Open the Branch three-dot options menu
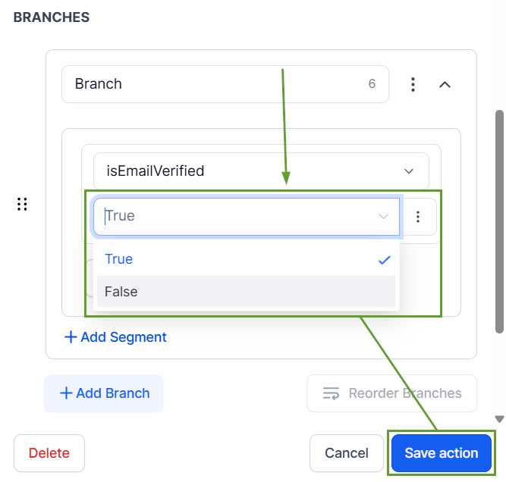This screenshot has width=506, height=482. (413, 84)
